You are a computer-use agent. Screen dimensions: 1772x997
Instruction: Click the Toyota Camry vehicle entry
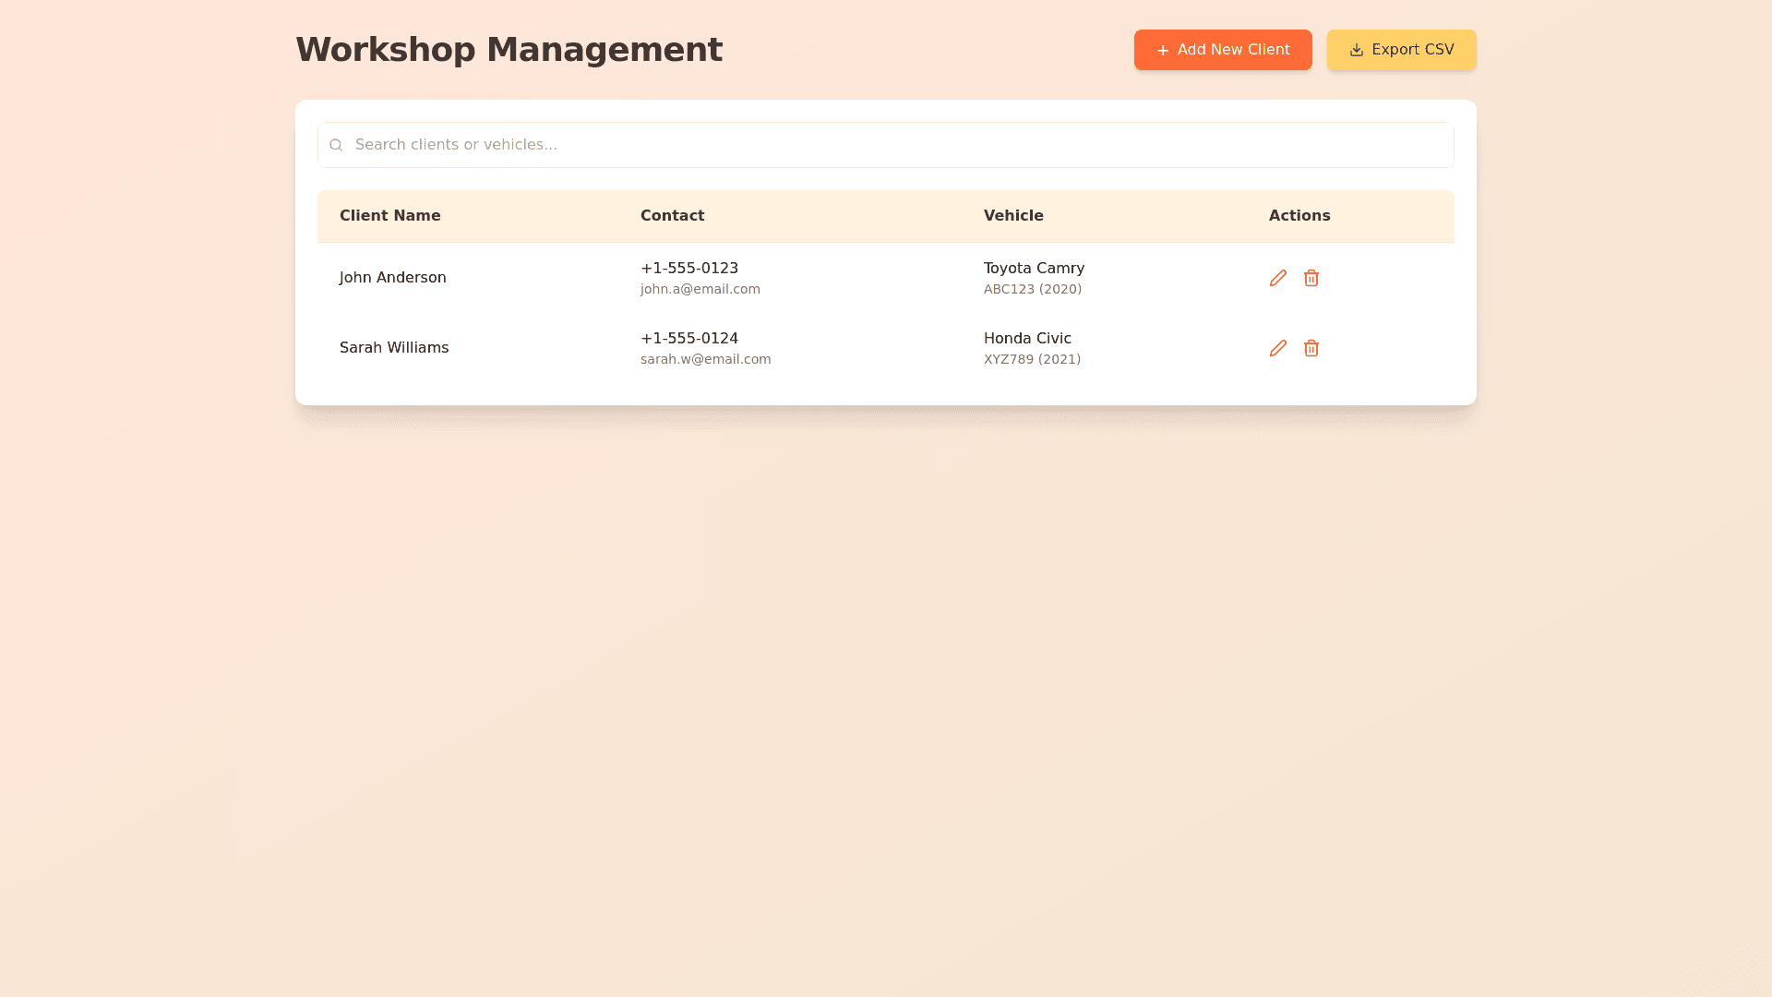(1034, 269)
